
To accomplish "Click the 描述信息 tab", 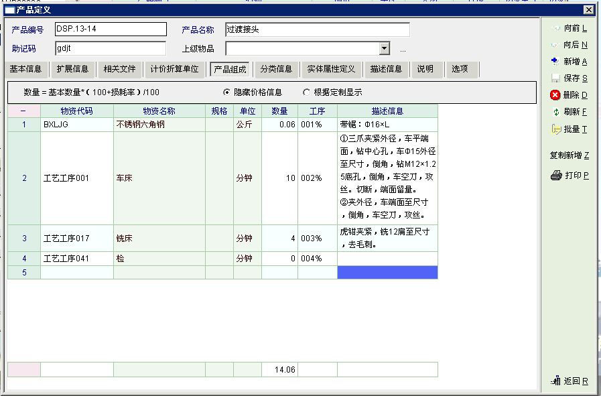I will tap(386, 69).
